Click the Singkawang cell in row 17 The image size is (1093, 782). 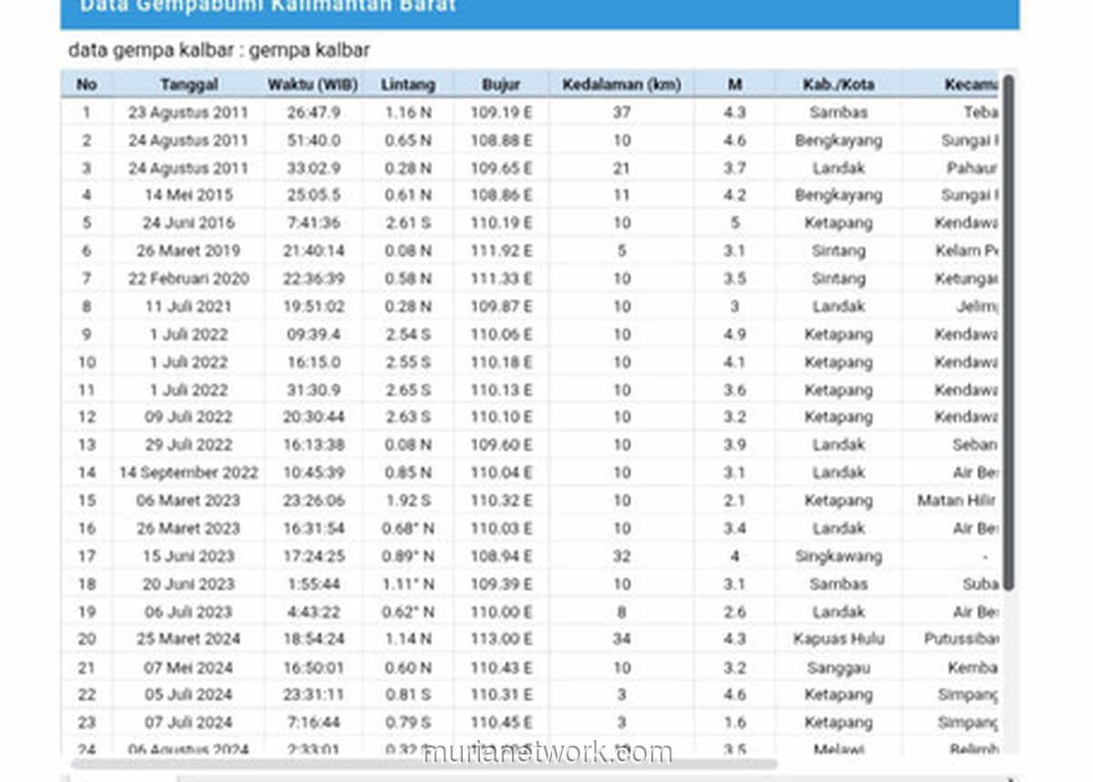point(838,556)
